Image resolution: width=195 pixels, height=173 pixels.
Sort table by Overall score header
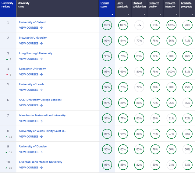105,5
